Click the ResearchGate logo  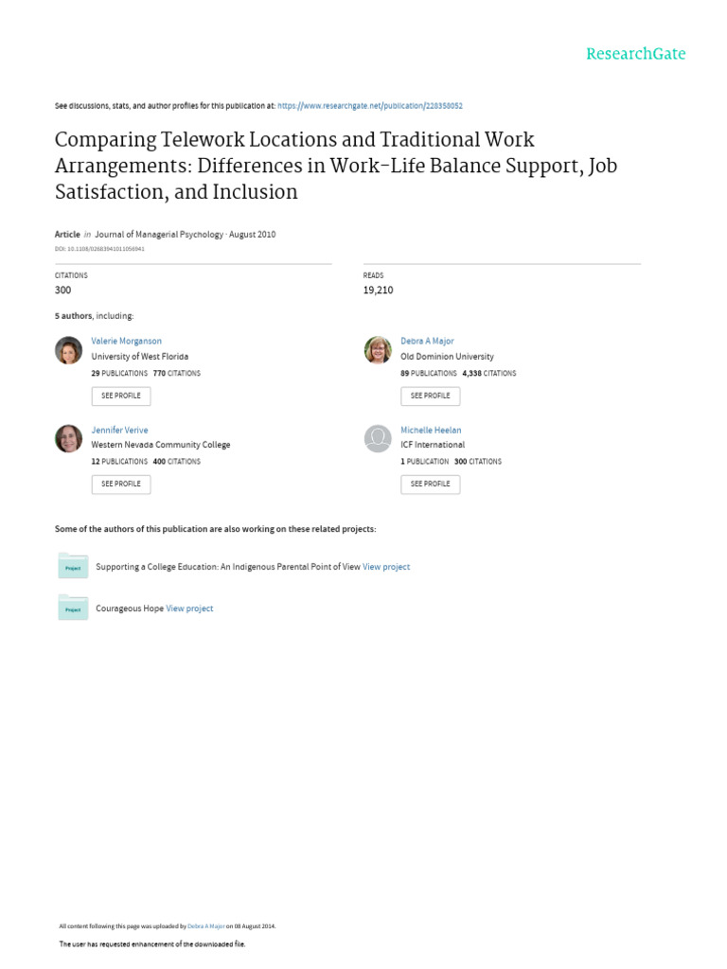point(635,54)
